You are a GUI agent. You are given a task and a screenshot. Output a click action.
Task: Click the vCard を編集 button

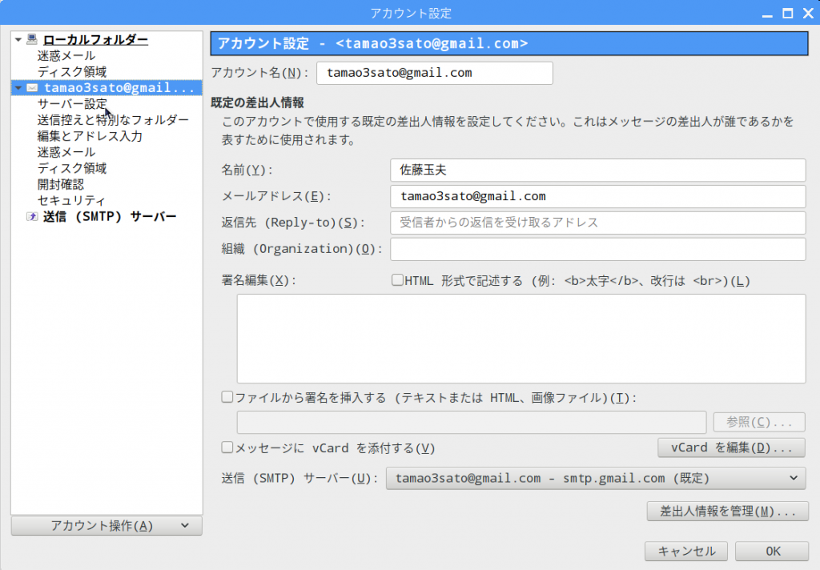click(x=731, y=448)
